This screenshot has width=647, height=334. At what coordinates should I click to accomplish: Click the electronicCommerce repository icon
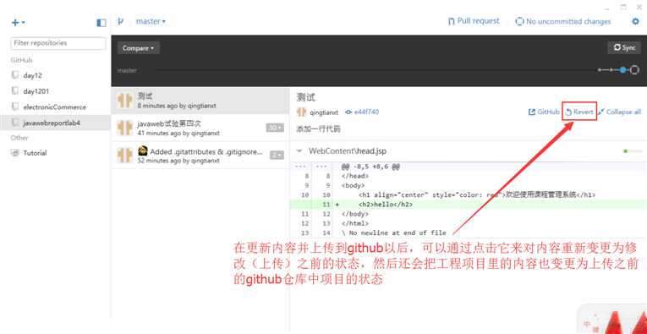click(15, 107)
